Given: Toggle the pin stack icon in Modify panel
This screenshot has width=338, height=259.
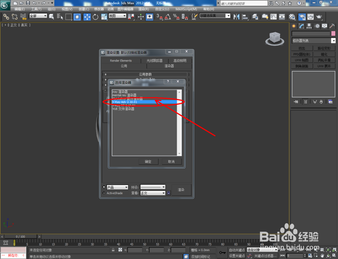Looking at the screenshot, I should tap(296, 102).
